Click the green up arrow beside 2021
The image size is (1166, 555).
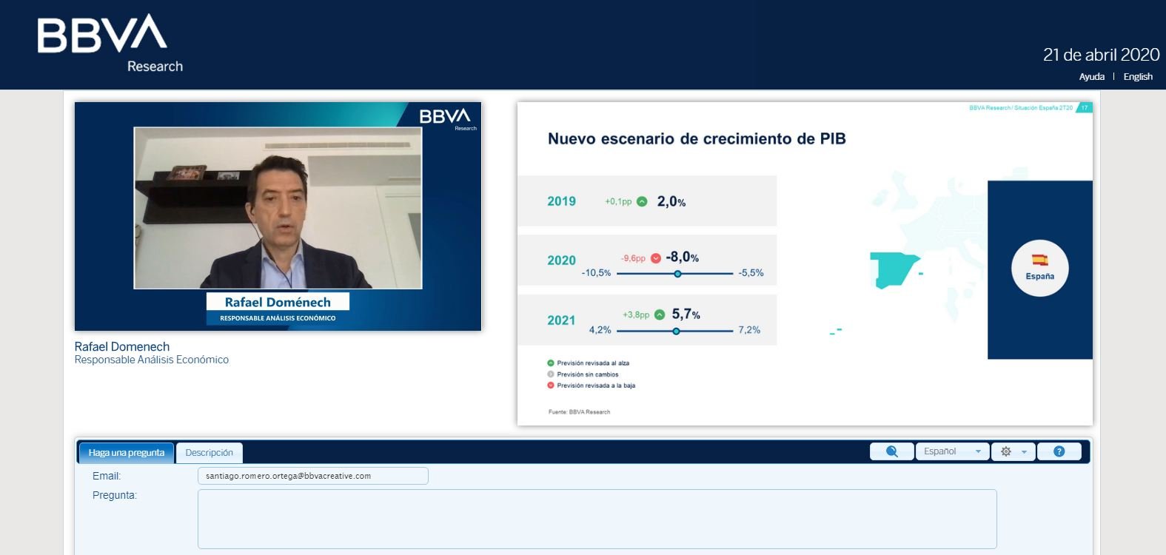[660, 314]
